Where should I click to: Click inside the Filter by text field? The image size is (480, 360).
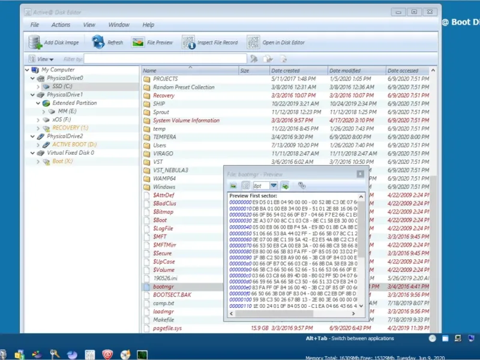[165, 59]
